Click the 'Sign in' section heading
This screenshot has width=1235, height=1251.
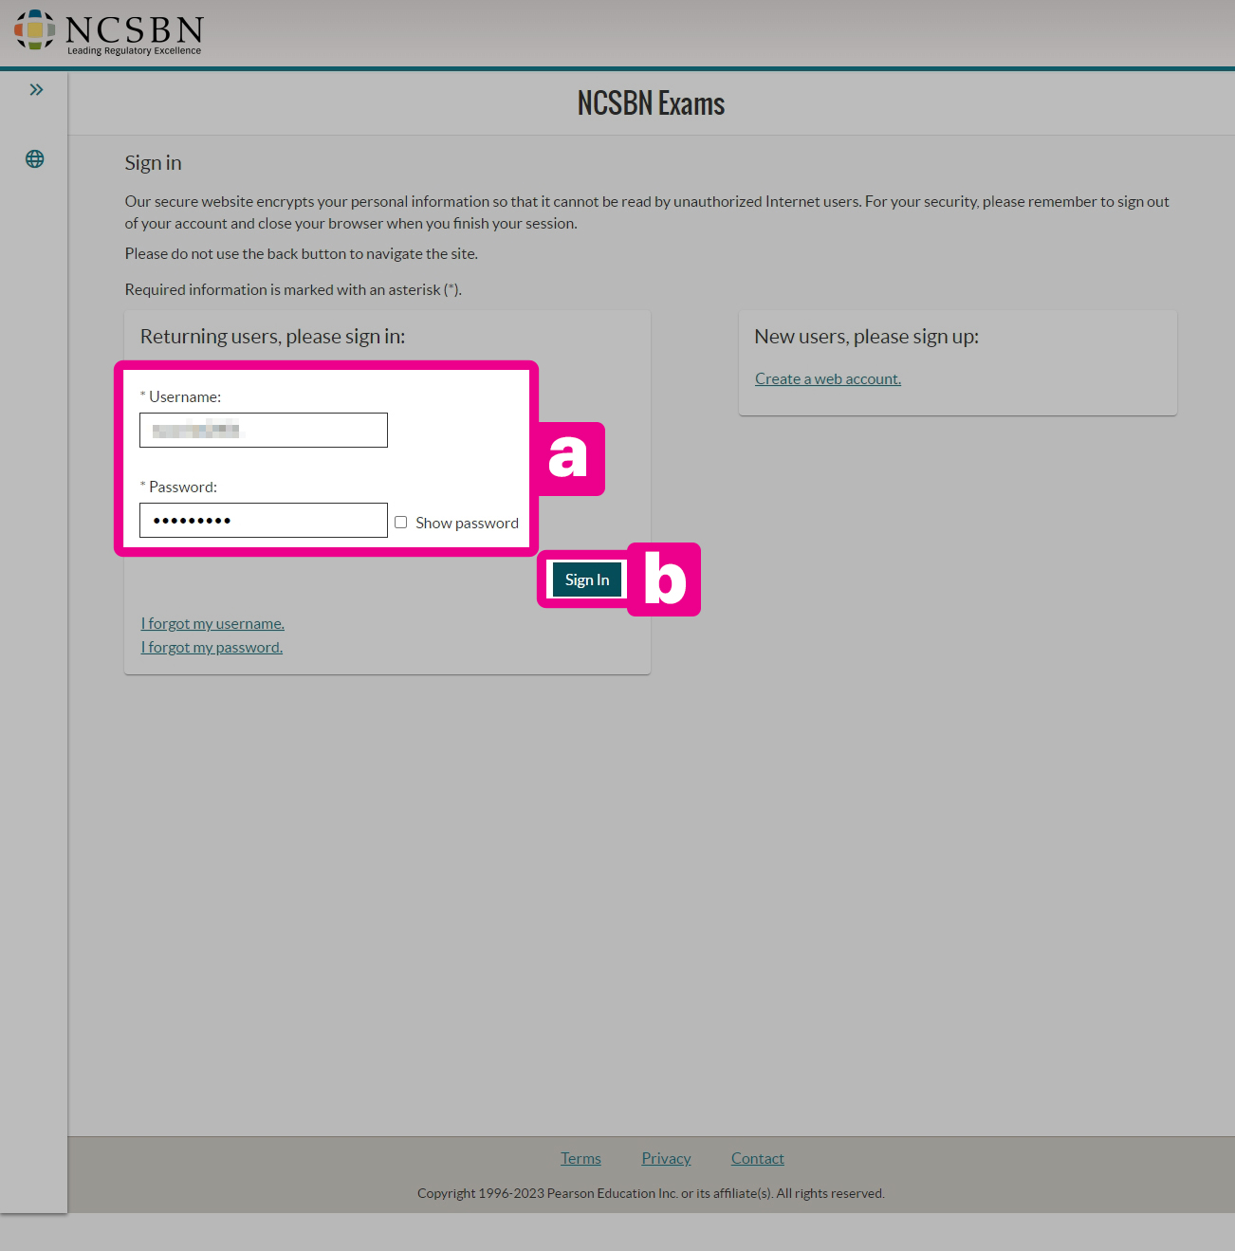point(153,163)
